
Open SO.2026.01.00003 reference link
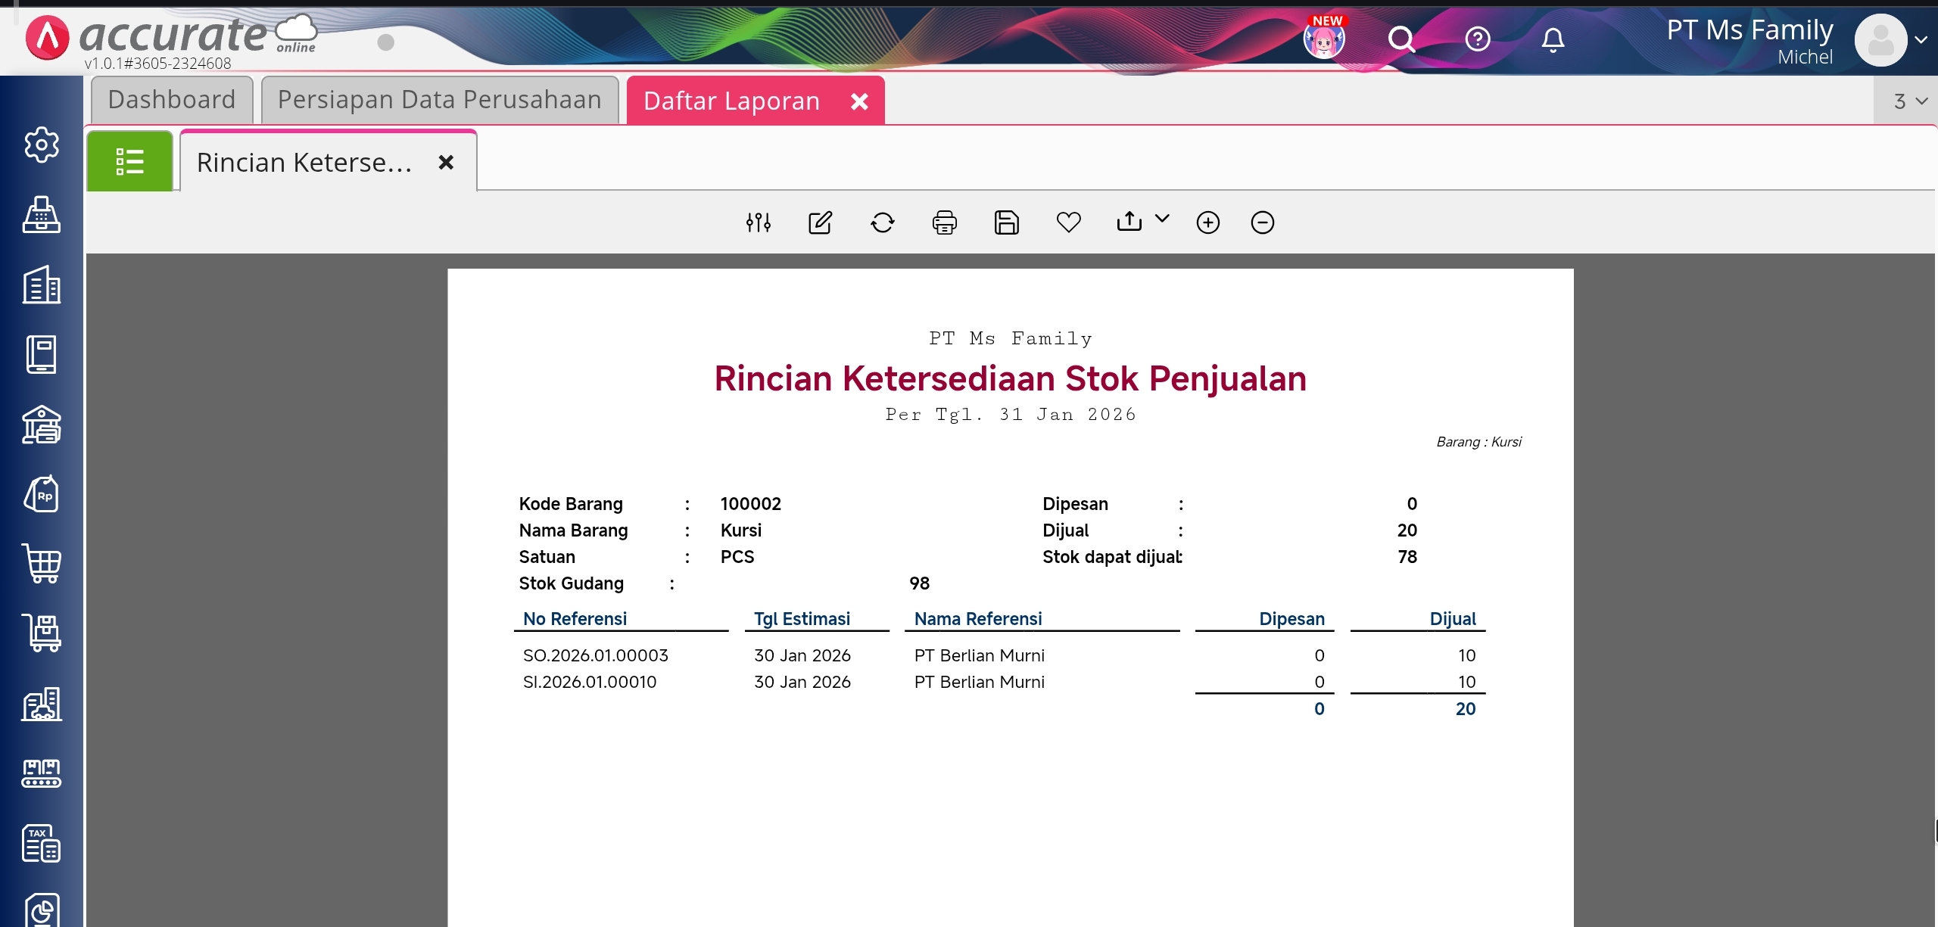pos(595,655)
